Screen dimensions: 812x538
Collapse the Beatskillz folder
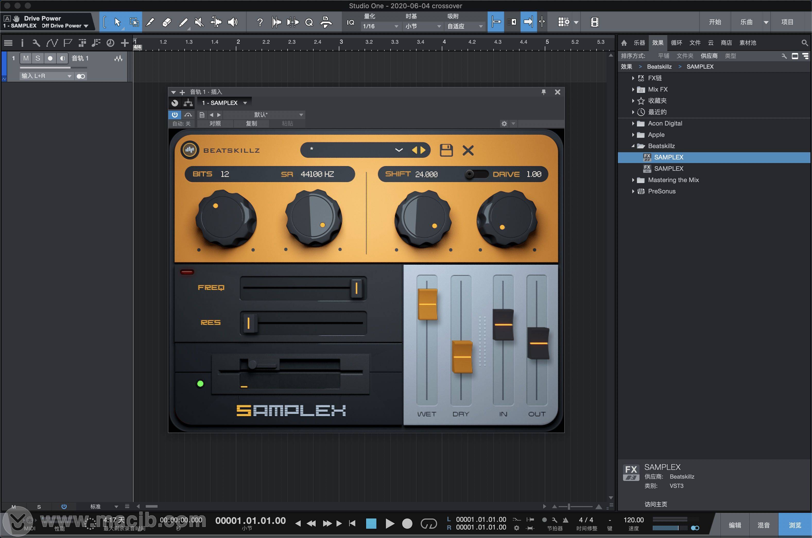(x=633, y=146)
